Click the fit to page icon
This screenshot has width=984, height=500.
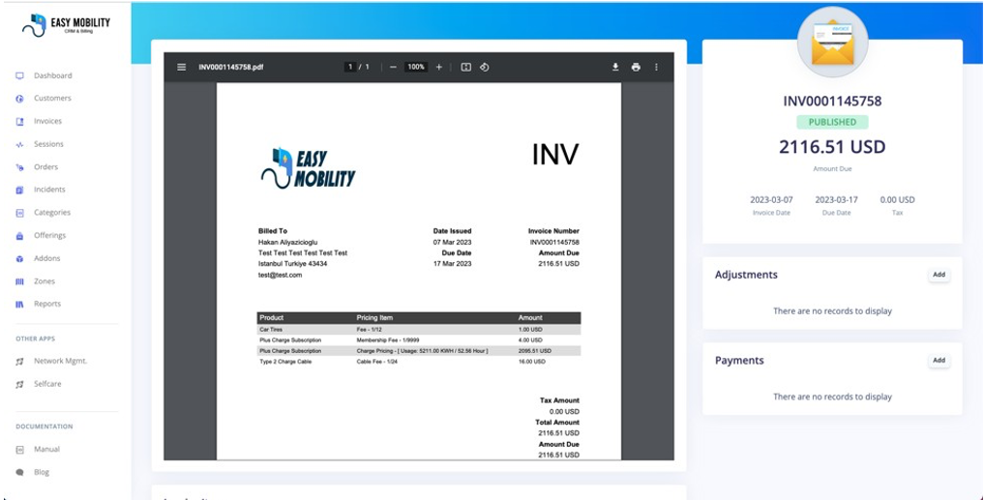(x=465, y=67)
